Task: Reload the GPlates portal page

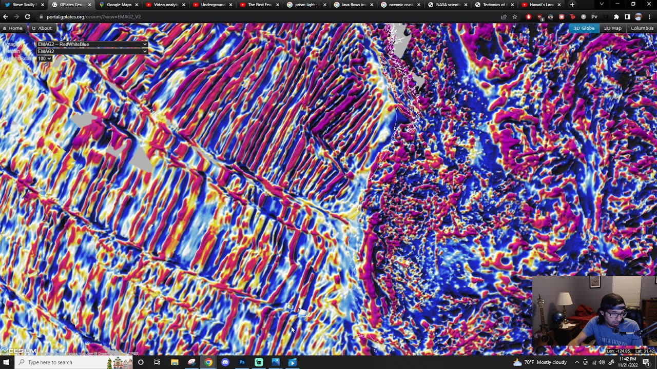Action: (x=28, y=17)
